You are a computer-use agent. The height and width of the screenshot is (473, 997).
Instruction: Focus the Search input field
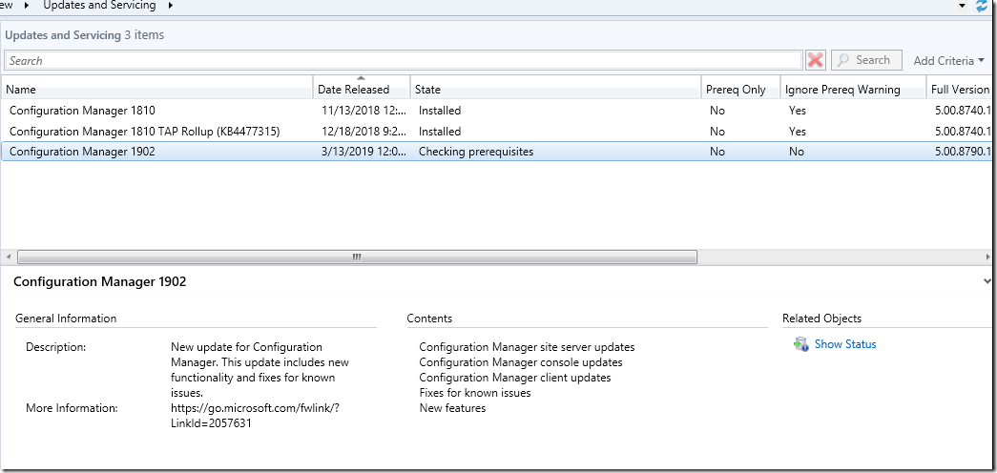click(x=404, y=60)
